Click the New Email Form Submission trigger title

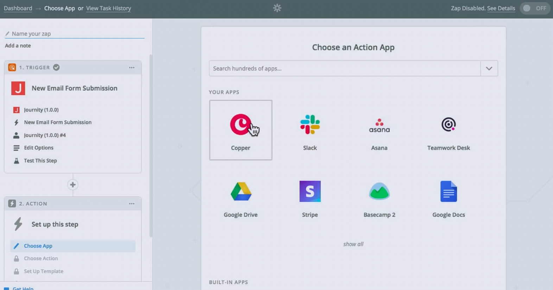tap(75, 88)
